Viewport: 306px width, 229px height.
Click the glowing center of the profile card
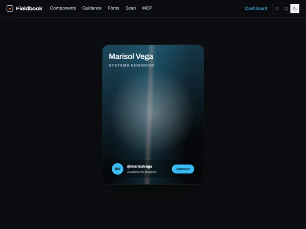(151, 111)
